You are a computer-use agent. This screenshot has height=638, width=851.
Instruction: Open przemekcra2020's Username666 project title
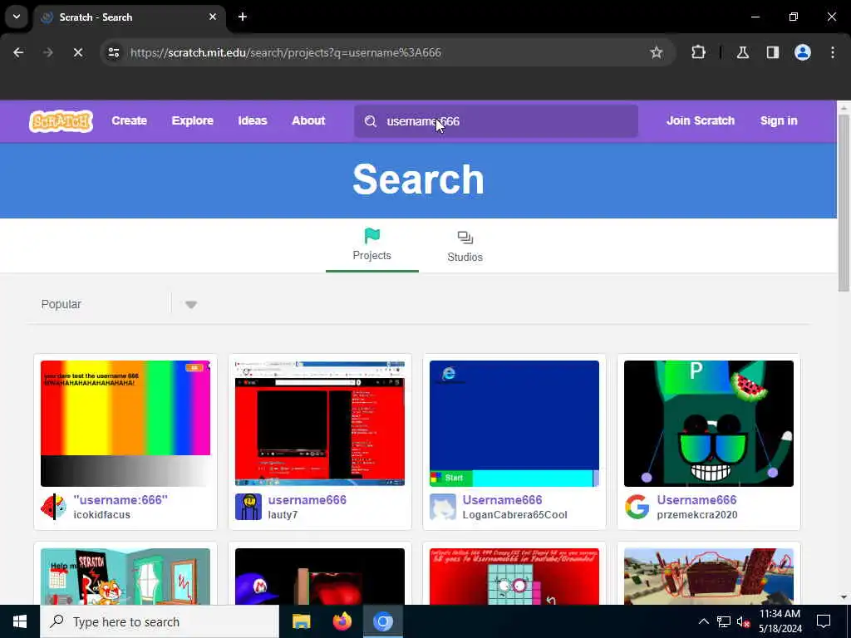click(697, 499)
